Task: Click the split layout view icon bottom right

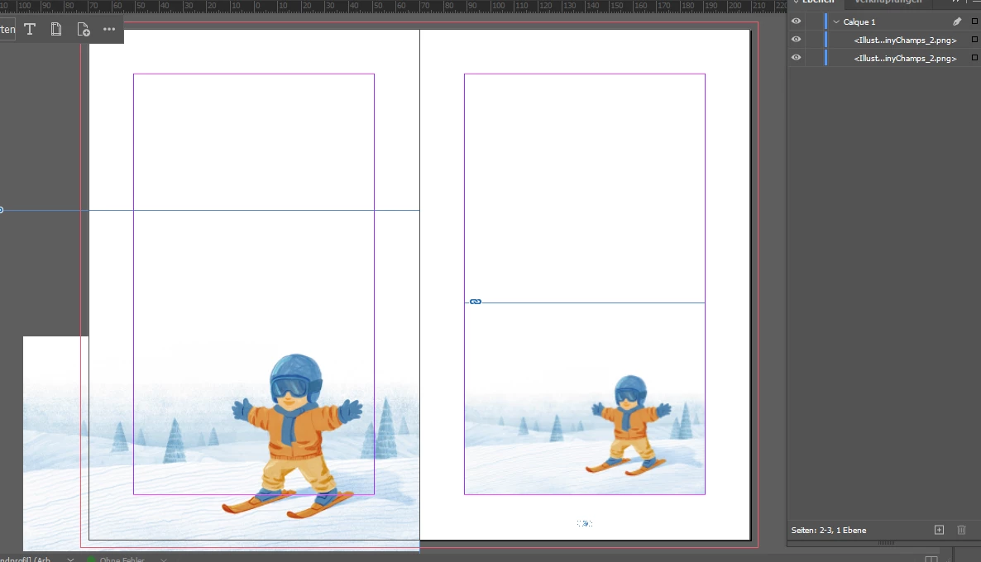Action: 931,559
